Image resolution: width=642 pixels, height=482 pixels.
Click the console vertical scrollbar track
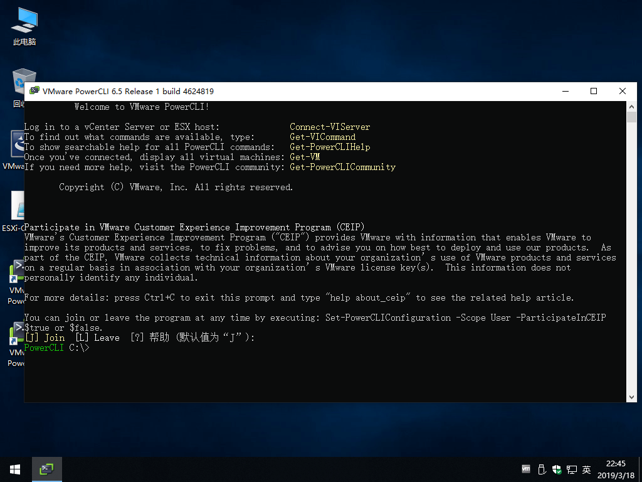click(631, 251)
